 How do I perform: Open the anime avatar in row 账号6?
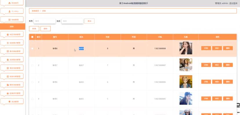pos(186,82)
